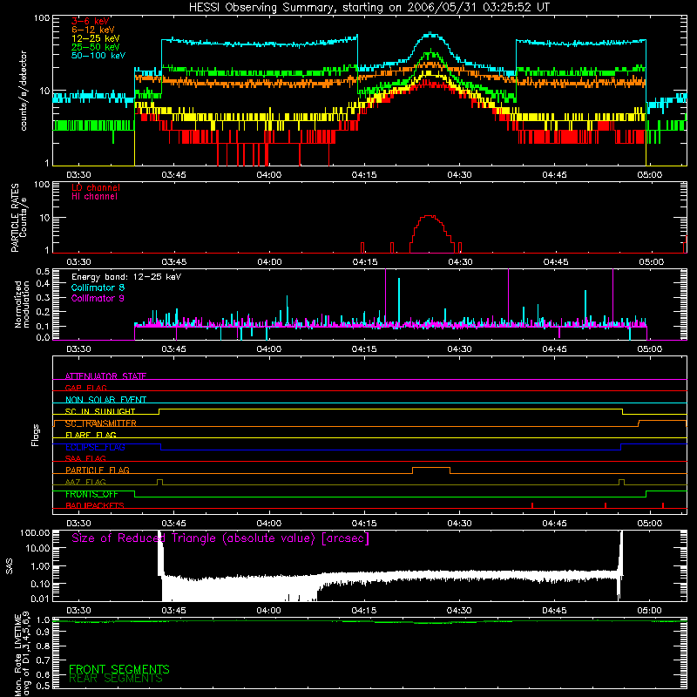Screen dimensions: 697x697
Task: Select the FRONT SEGMENTS legend label
Action: [x=119, y=669]
